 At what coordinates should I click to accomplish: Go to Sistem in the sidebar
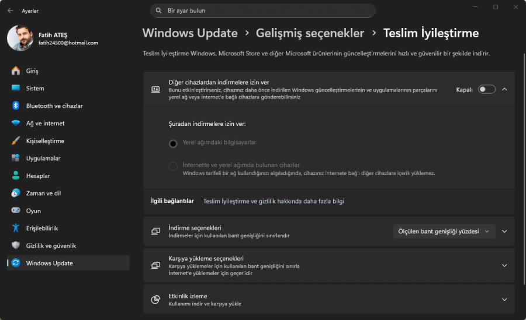(35, 88)
